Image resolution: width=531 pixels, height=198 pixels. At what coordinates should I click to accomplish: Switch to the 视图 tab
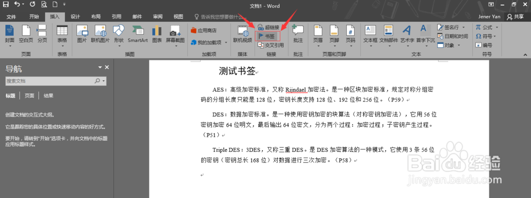(178, 16)
